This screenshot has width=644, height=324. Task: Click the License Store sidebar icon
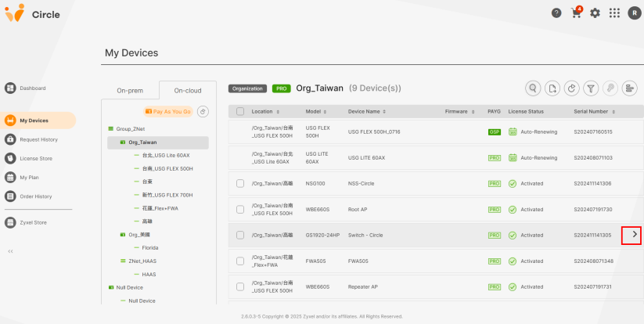tap(10, 159)
